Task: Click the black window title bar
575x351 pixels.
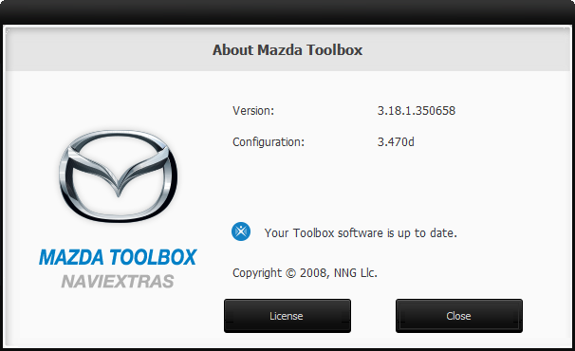Action: pyautogui.click(x=287, y=11)
